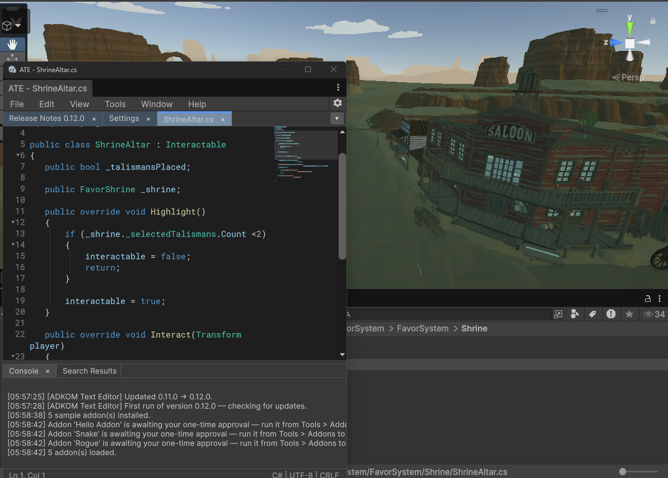Switch to the Settings tab
The height and width of the screenshot is (478, 668).
click(x=124, y=119)
